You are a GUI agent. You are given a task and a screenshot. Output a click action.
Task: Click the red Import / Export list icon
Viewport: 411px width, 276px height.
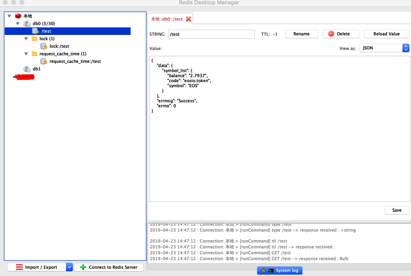pos(19,267)
